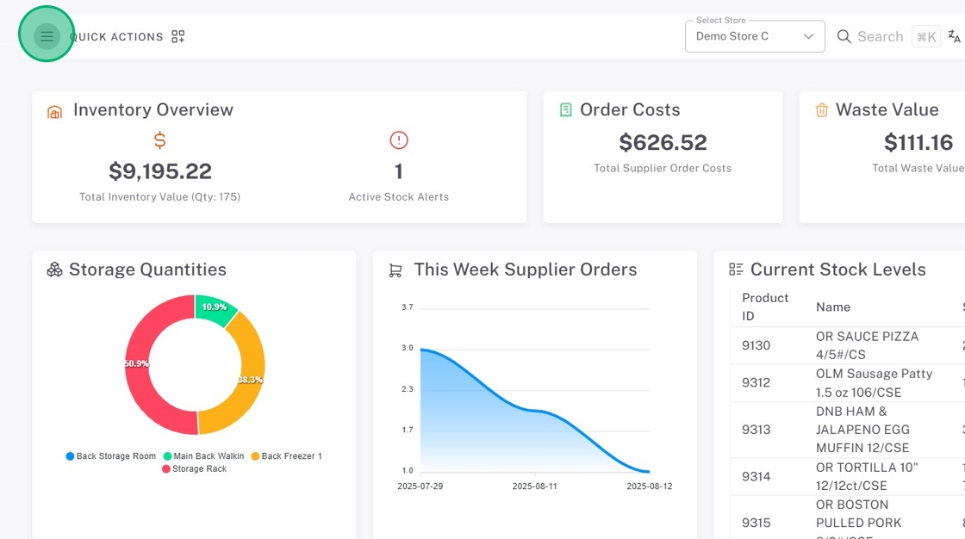Click the Active Stock Alerts warning icon

(x=399, y=139)
